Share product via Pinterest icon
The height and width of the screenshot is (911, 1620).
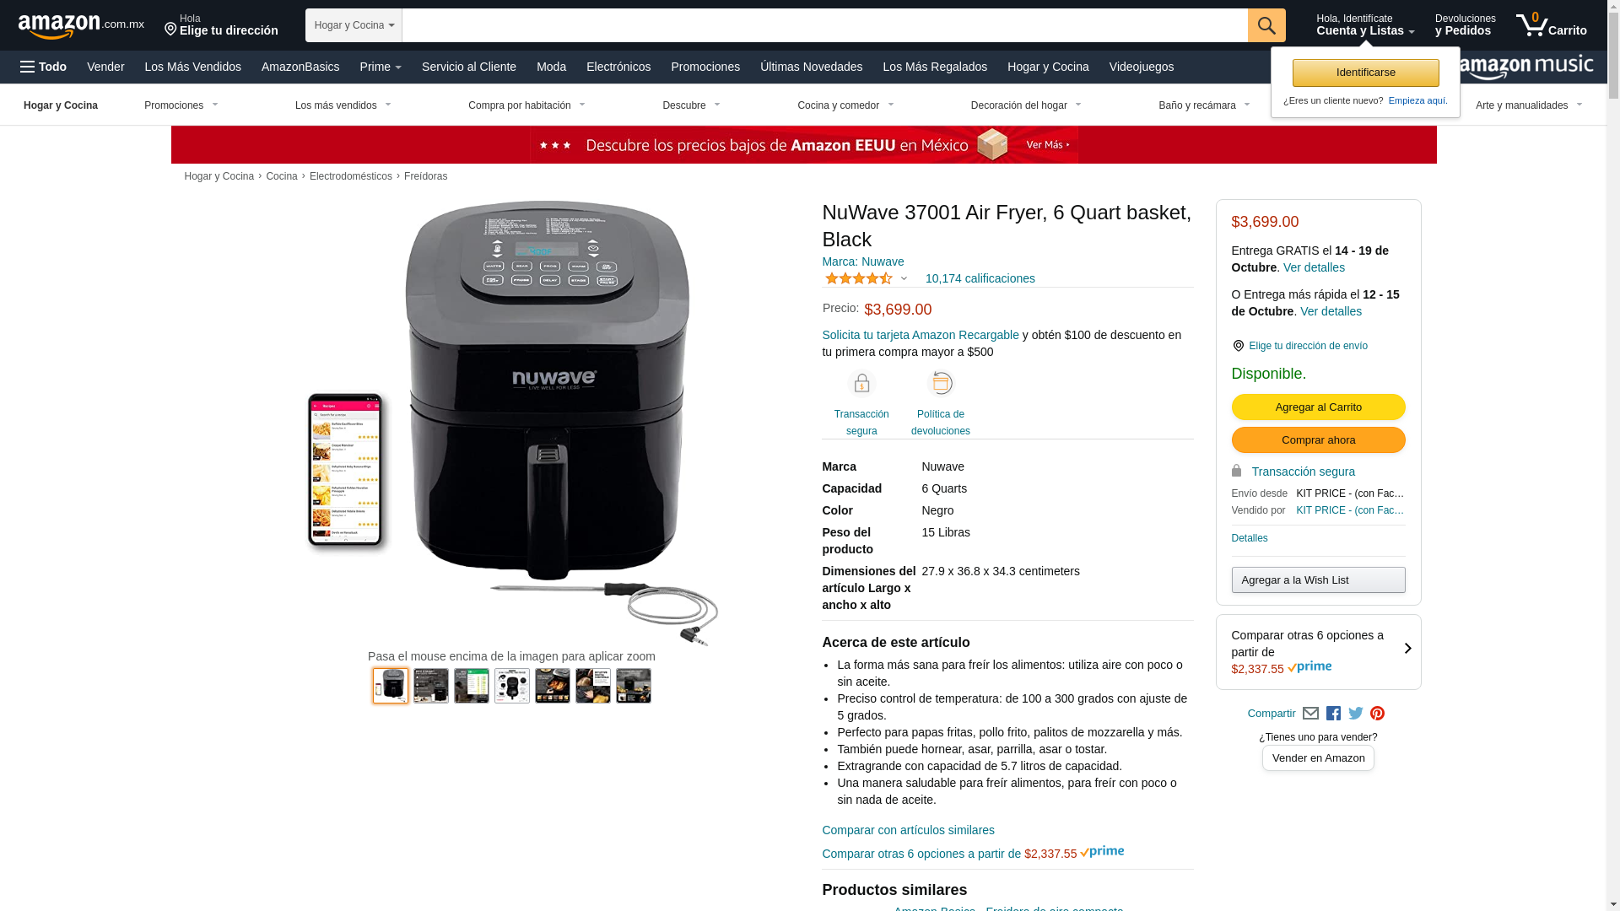1377,714
